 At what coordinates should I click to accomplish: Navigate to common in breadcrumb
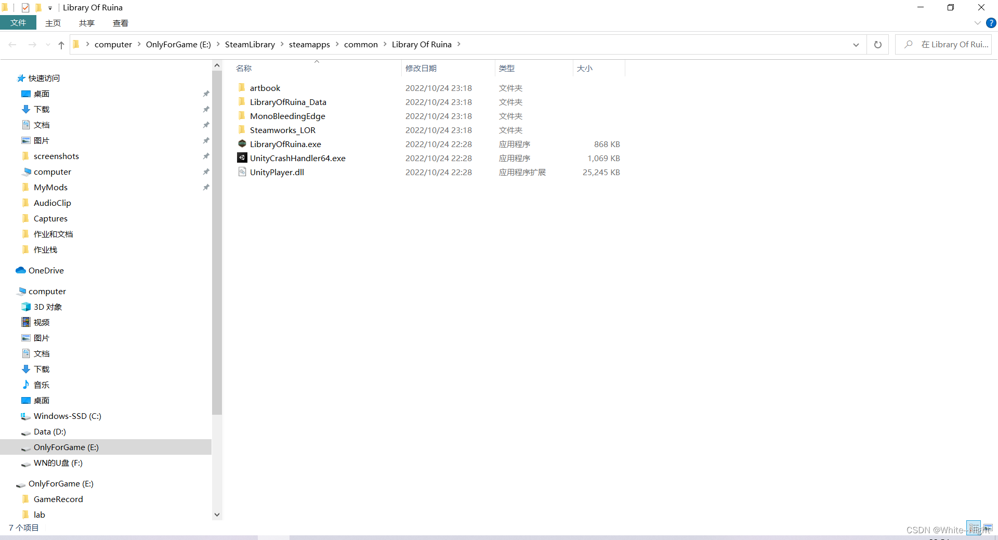coord(361,44)
